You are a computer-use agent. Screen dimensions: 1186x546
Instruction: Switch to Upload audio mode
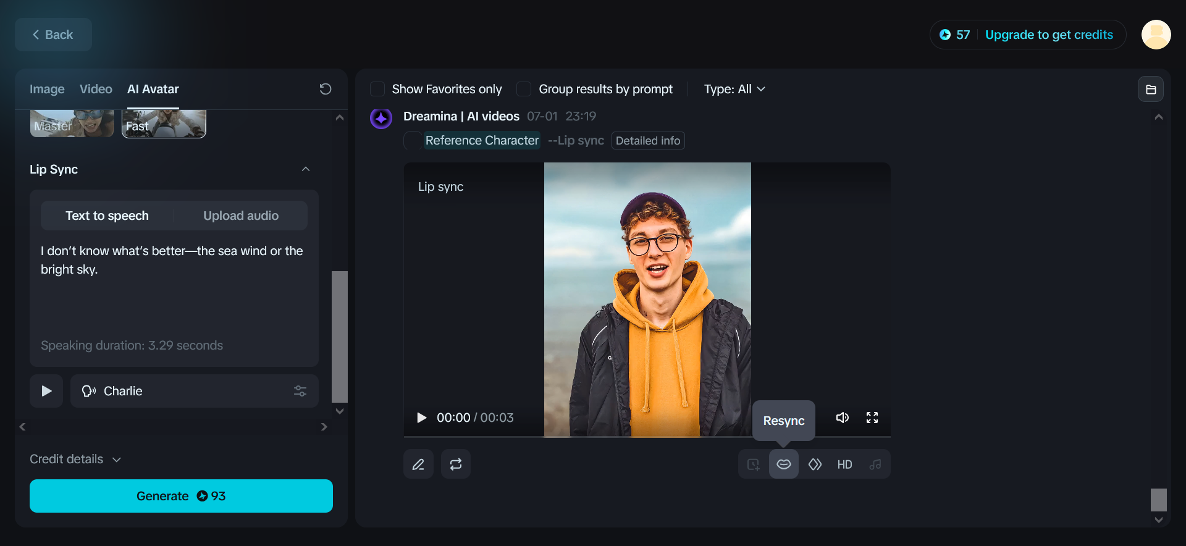[x=241, y=216]
